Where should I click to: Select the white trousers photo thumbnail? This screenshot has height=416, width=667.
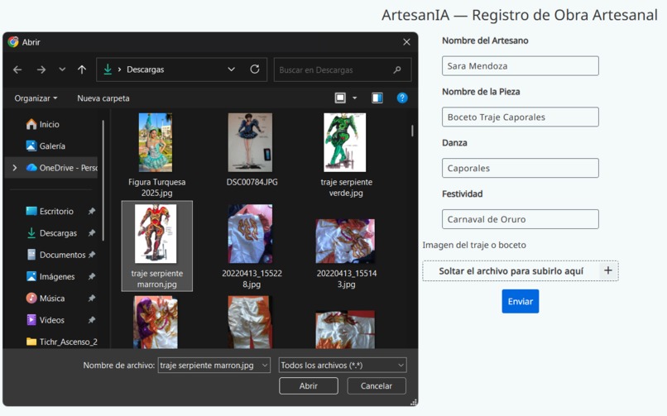[250, 322]
